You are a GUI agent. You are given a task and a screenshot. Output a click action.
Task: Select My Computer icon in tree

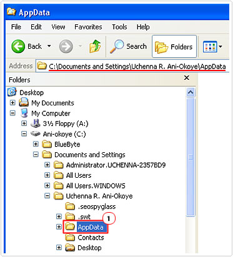point(24,113)
